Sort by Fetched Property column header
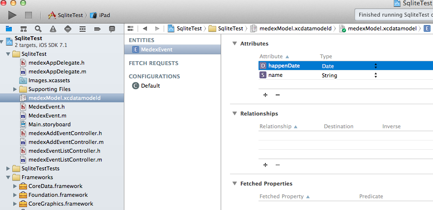Screen dimensions: 433x210 click(x=285, y=196)
